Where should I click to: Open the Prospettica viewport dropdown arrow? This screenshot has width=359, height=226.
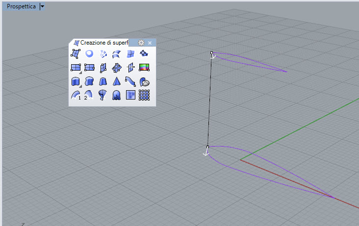42,6
